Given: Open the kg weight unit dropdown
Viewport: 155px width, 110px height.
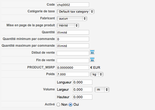Looking at the screenshot, I should [97, 74].
